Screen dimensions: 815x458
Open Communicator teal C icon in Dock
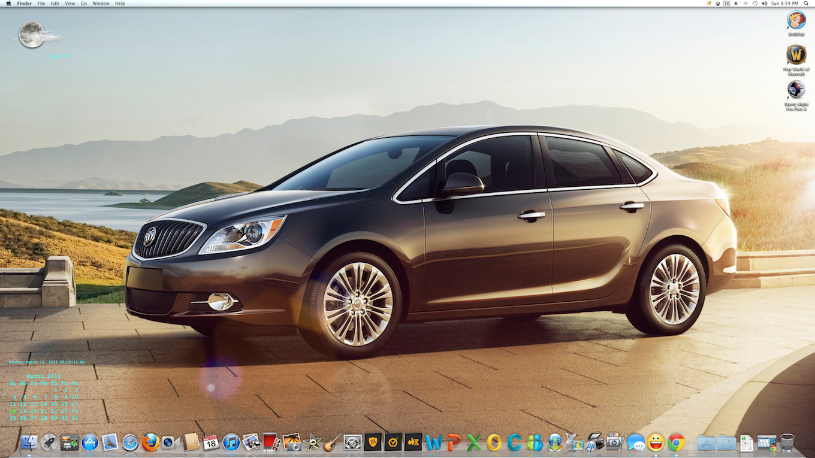514,442
